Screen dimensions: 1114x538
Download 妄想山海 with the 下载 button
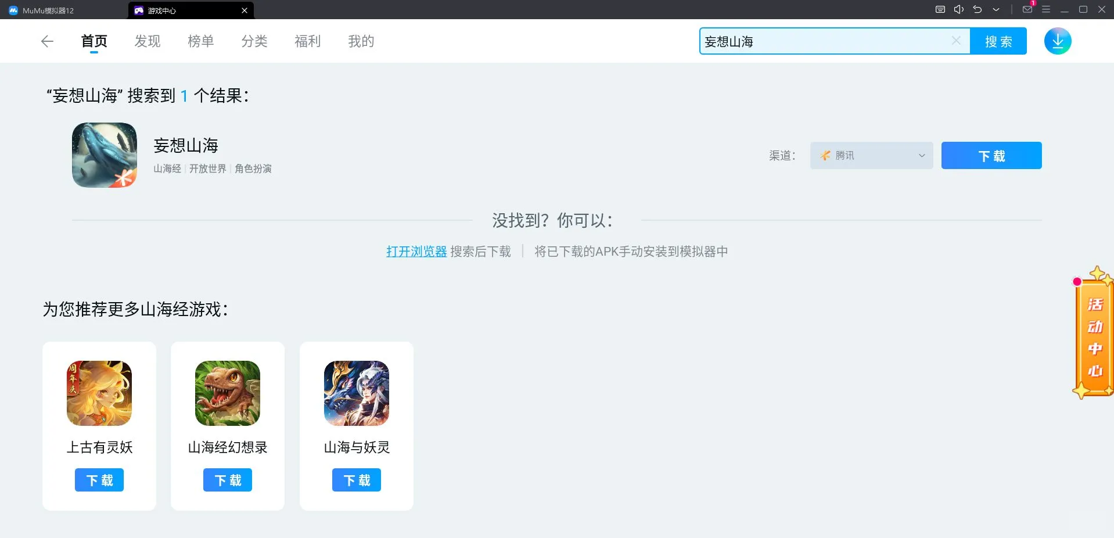tap(991, 155)
